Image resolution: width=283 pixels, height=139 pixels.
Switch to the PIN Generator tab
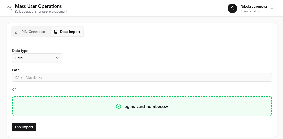tap(30, 32)
